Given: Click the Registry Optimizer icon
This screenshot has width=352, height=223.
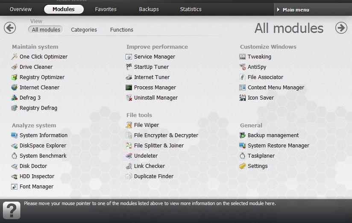Looking at the screenshot, I should (x=15, y=77).
